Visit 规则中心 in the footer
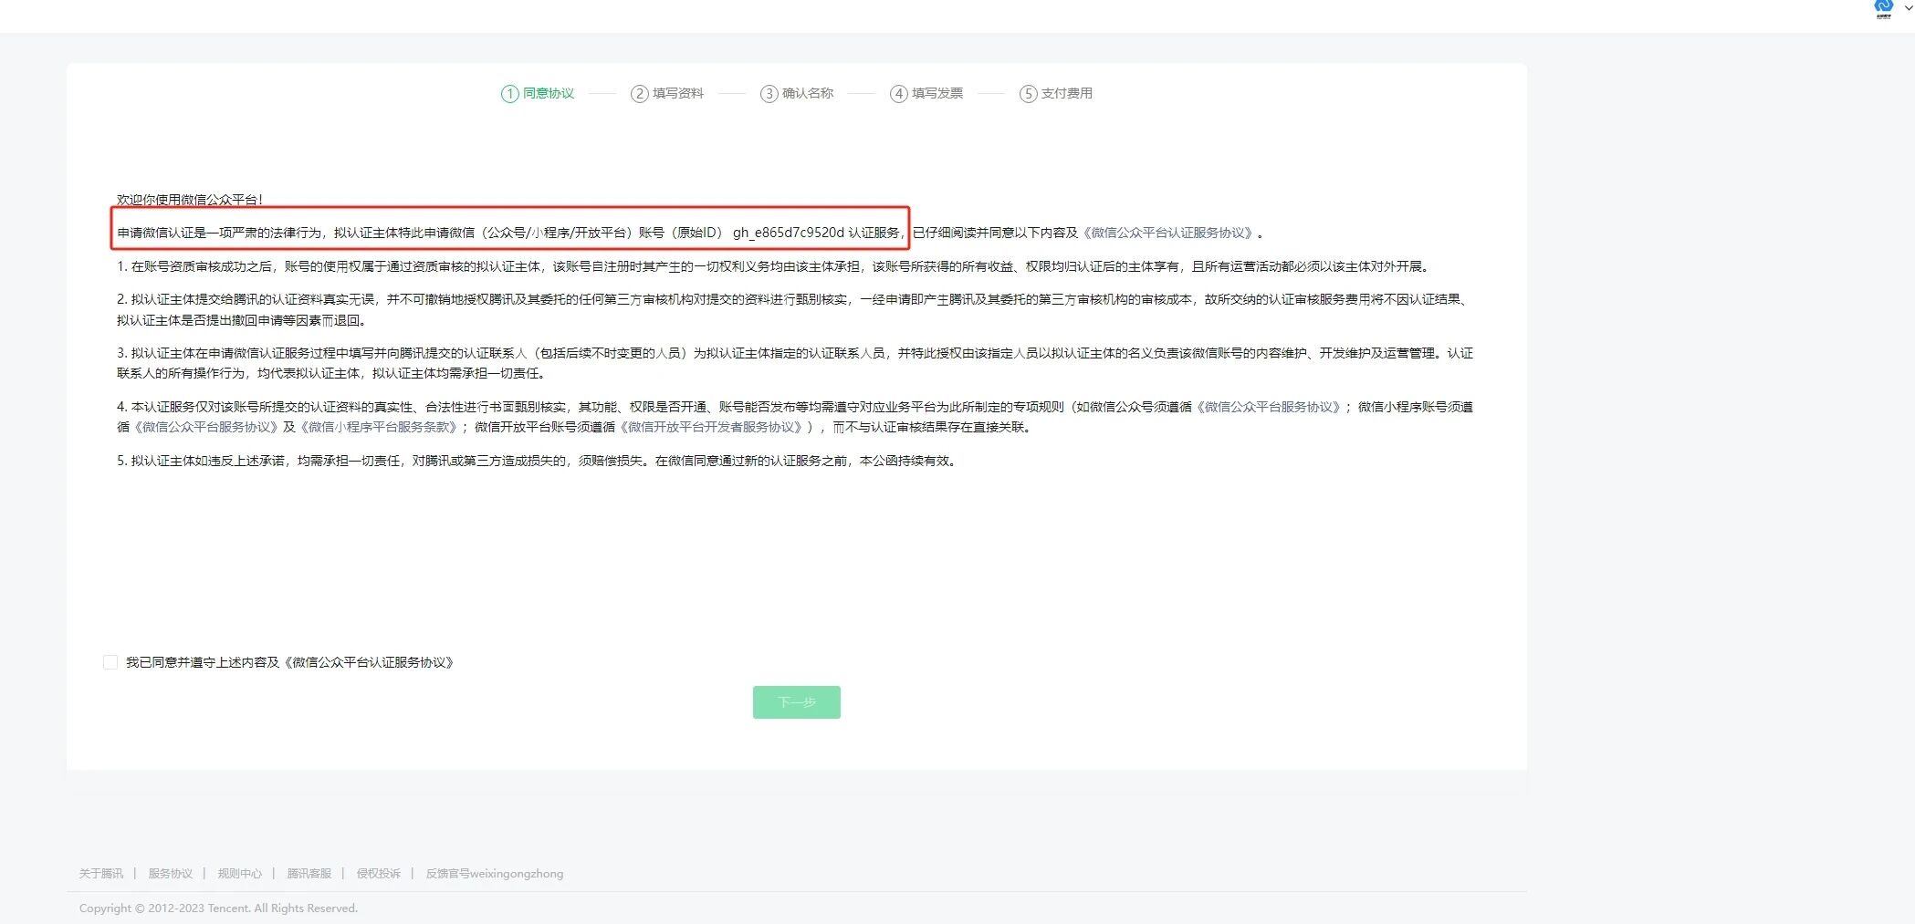Screen dimensions: 1915x924 tap(240, 874)
